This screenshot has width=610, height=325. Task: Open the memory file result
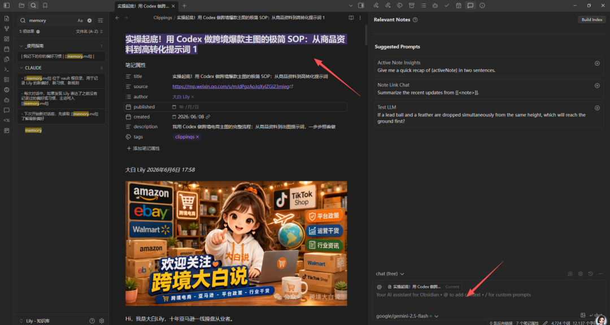coord(33,131)
